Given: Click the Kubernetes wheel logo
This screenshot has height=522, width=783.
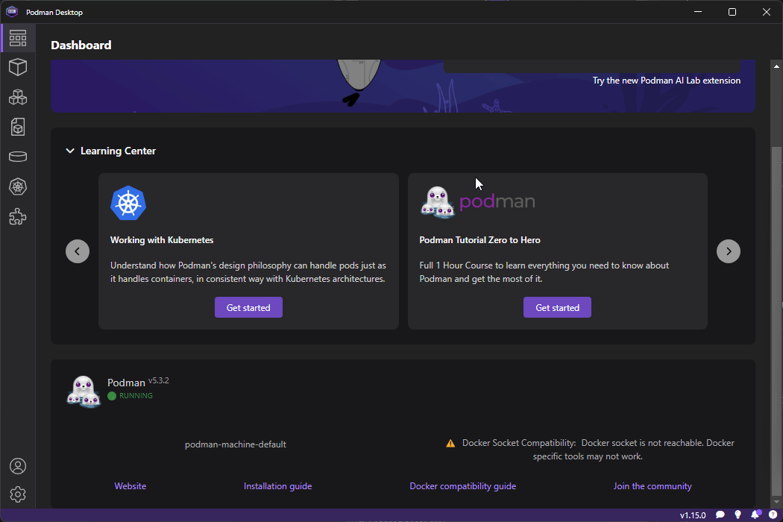Looking at the screenshot, I should pyautogui.click(x=128, y=203).
